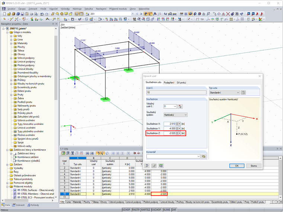This screenshot has width=283, height=212.
Task: Switch to the Materiály table tab
Action: coord(77,202)
